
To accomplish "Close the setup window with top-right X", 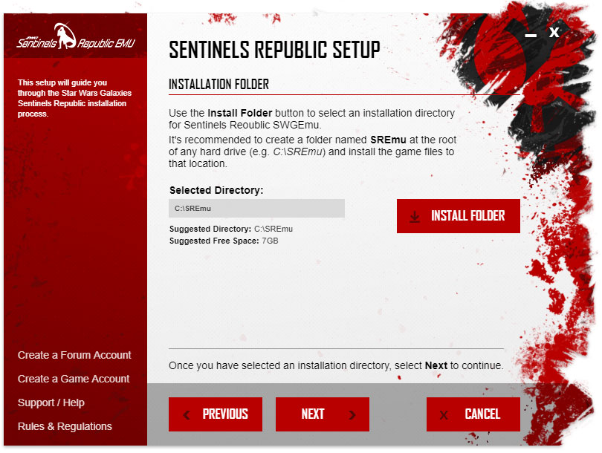I will coord(554,33).
